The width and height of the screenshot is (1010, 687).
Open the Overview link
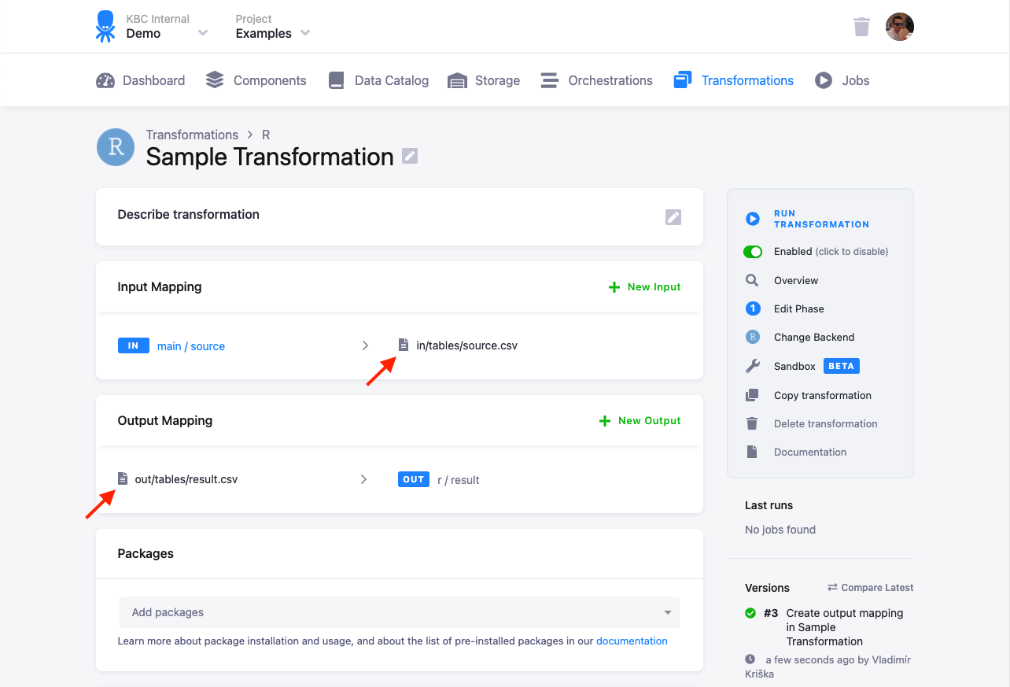[x=796, y=281]
